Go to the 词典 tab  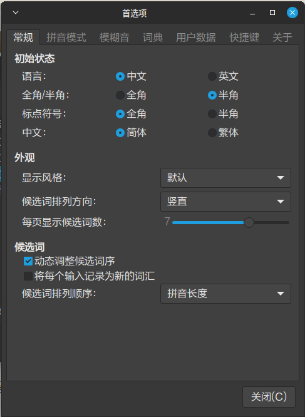(x=153, y=38)
